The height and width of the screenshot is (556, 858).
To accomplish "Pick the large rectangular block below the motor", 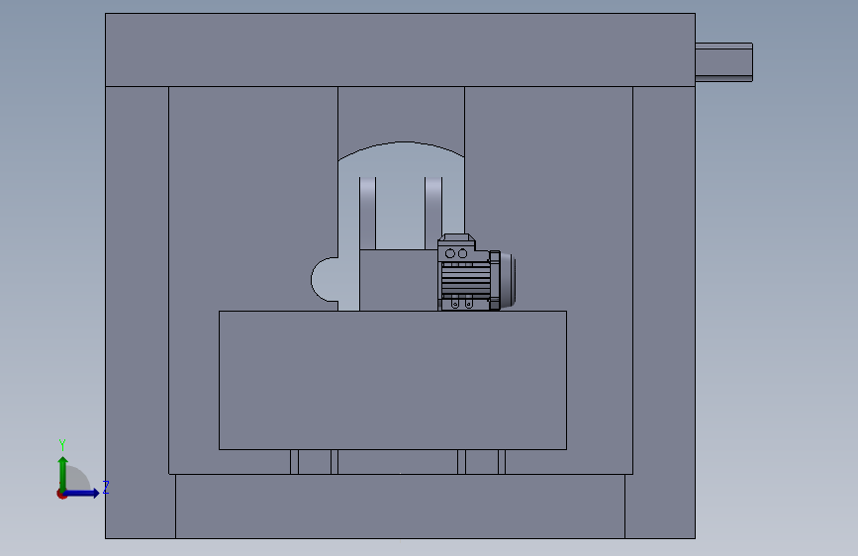I will (x=392, y=380).
